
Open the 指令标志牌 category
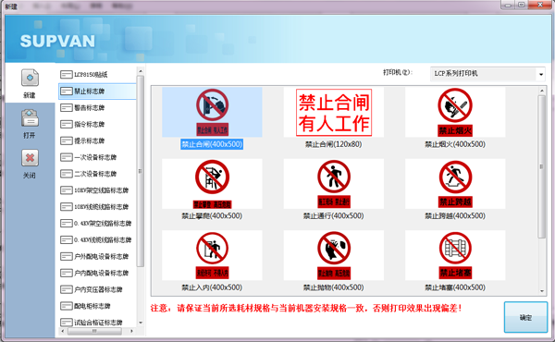pos(97,124)
